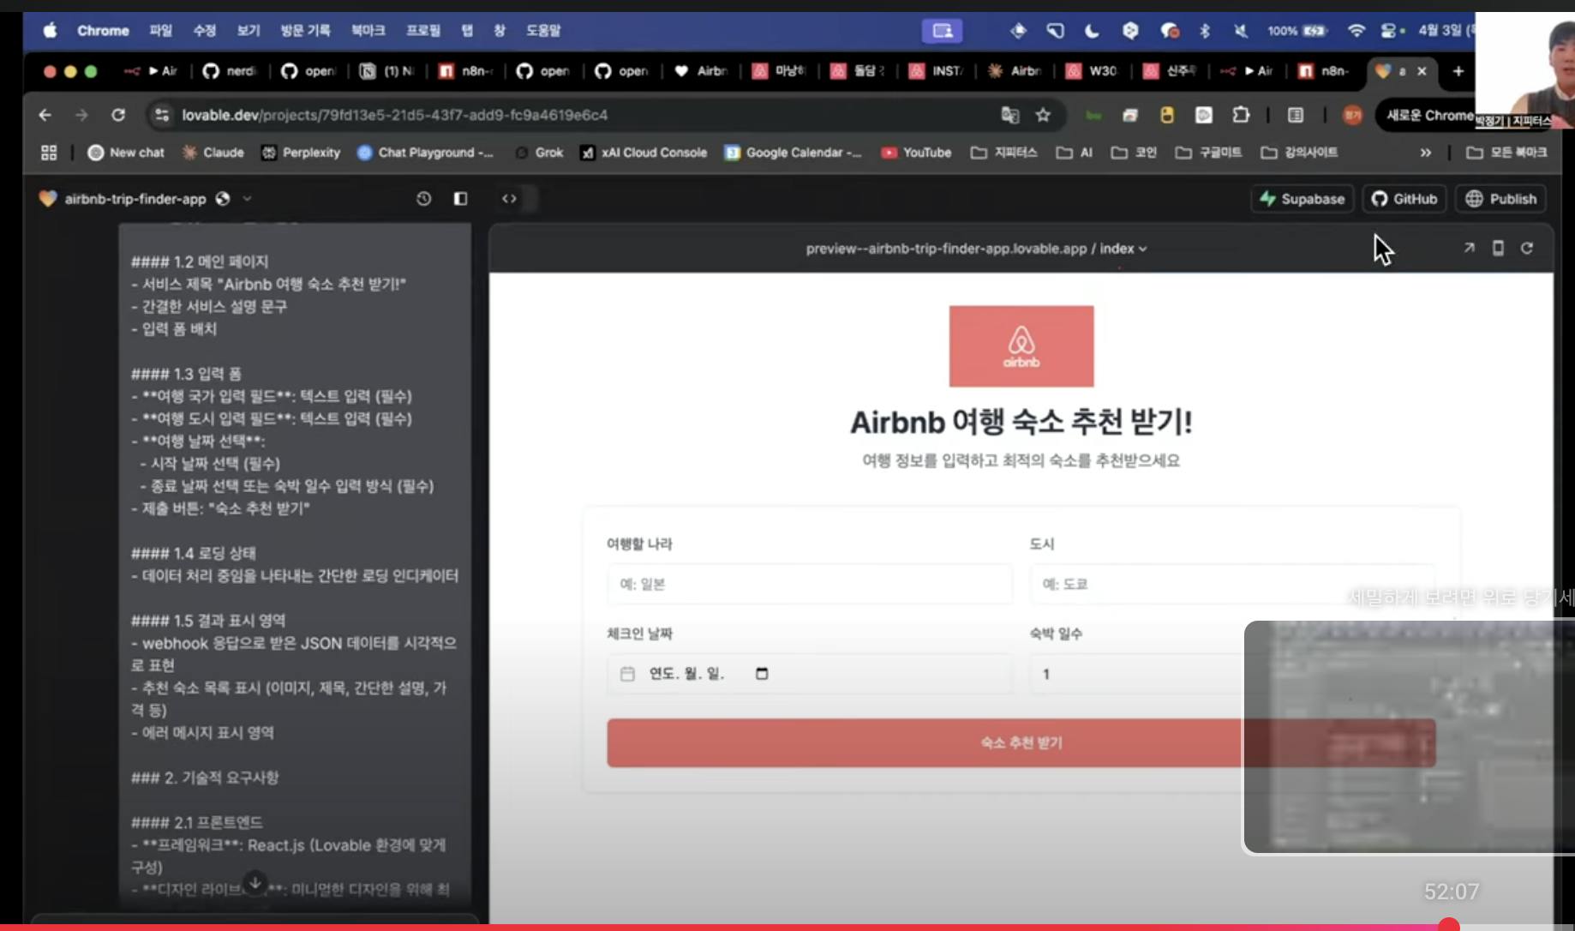
Task: Seek on the red video progress bar
Action: (787, 928)
